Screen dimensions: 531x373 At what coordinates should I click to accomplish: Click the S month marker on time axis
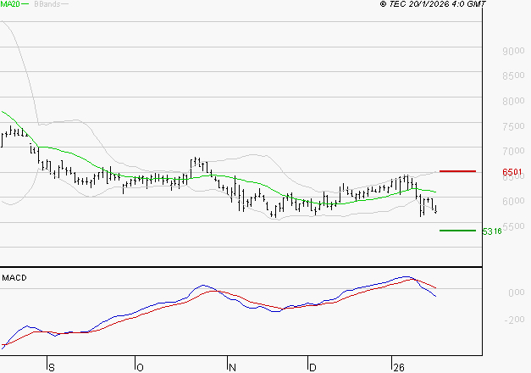(x=52, y=368)
